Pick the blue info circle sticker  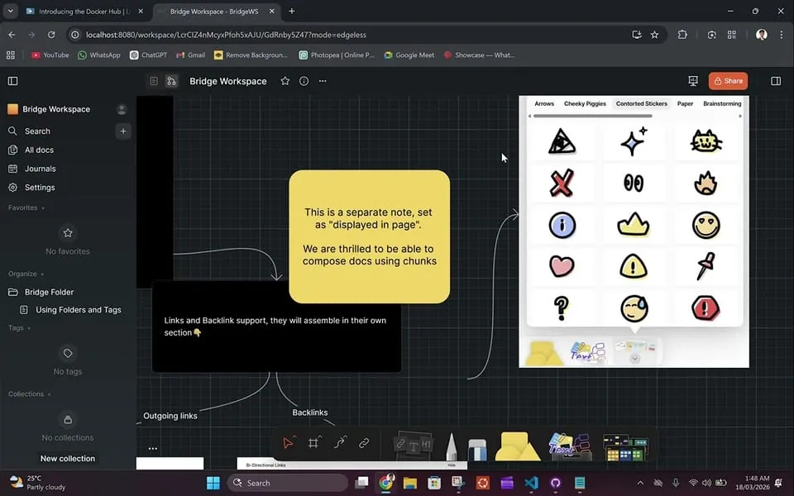click(562, 225)
